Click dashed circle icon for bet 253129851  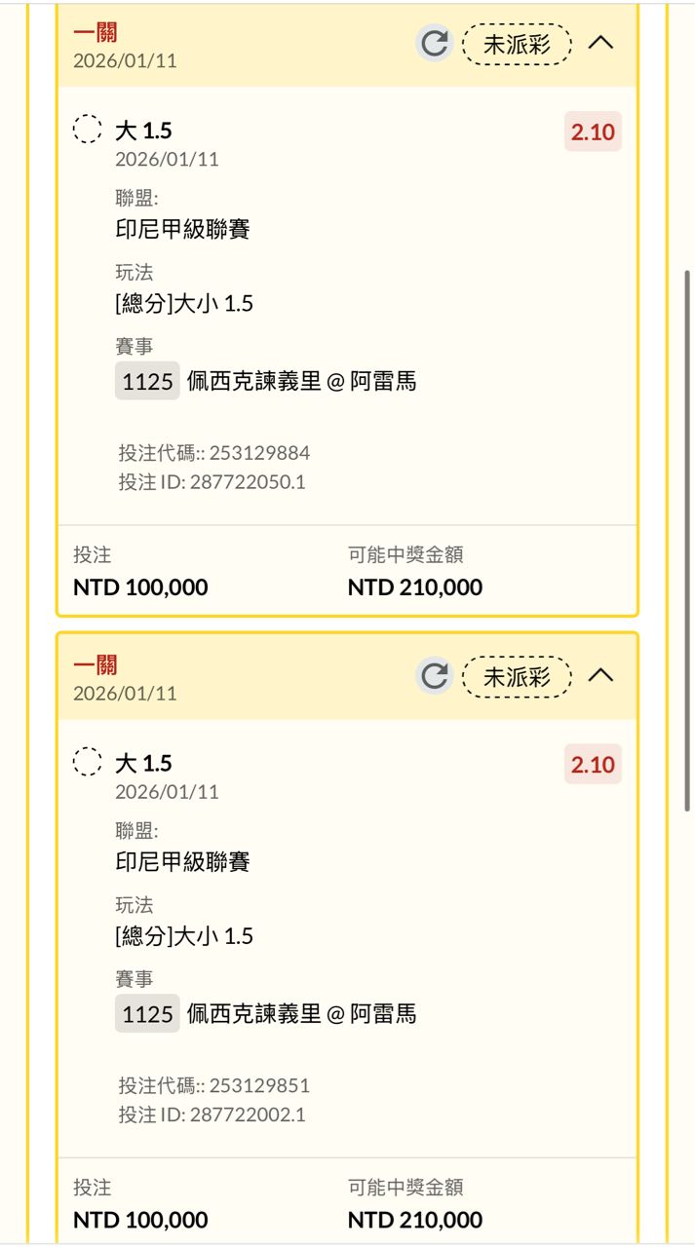(x=88, y=762)
